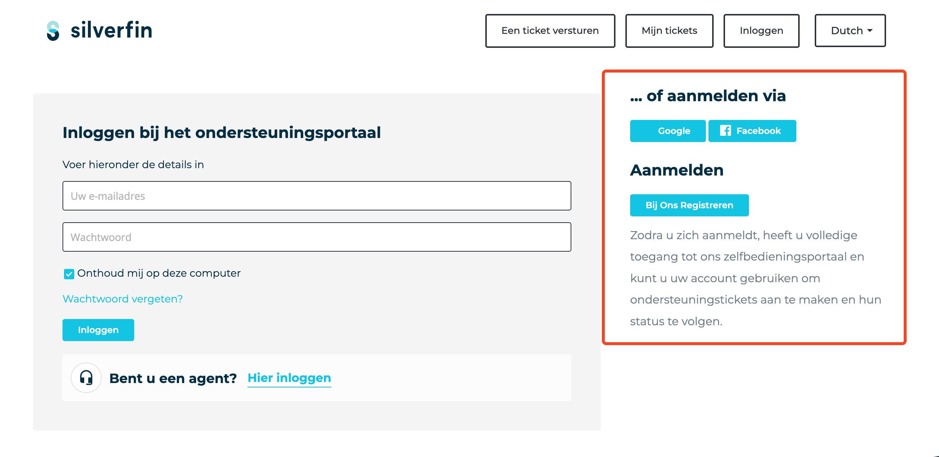Click the silverfin wordmark text
The height and width of the screenshot is (457, 939).
pos(111,30)
